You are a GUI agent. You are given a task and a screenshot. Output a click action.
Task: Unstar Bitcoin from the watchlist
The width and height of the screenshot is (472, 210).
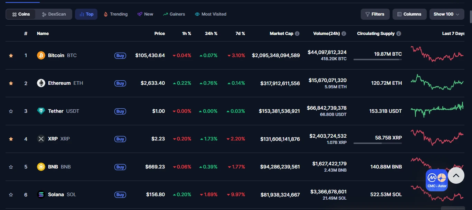click(x=11, y=55)
